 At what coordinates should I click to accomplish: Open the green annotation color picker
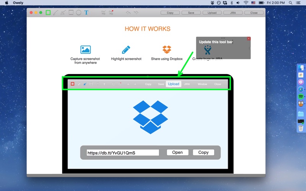(x=48, y=13)
